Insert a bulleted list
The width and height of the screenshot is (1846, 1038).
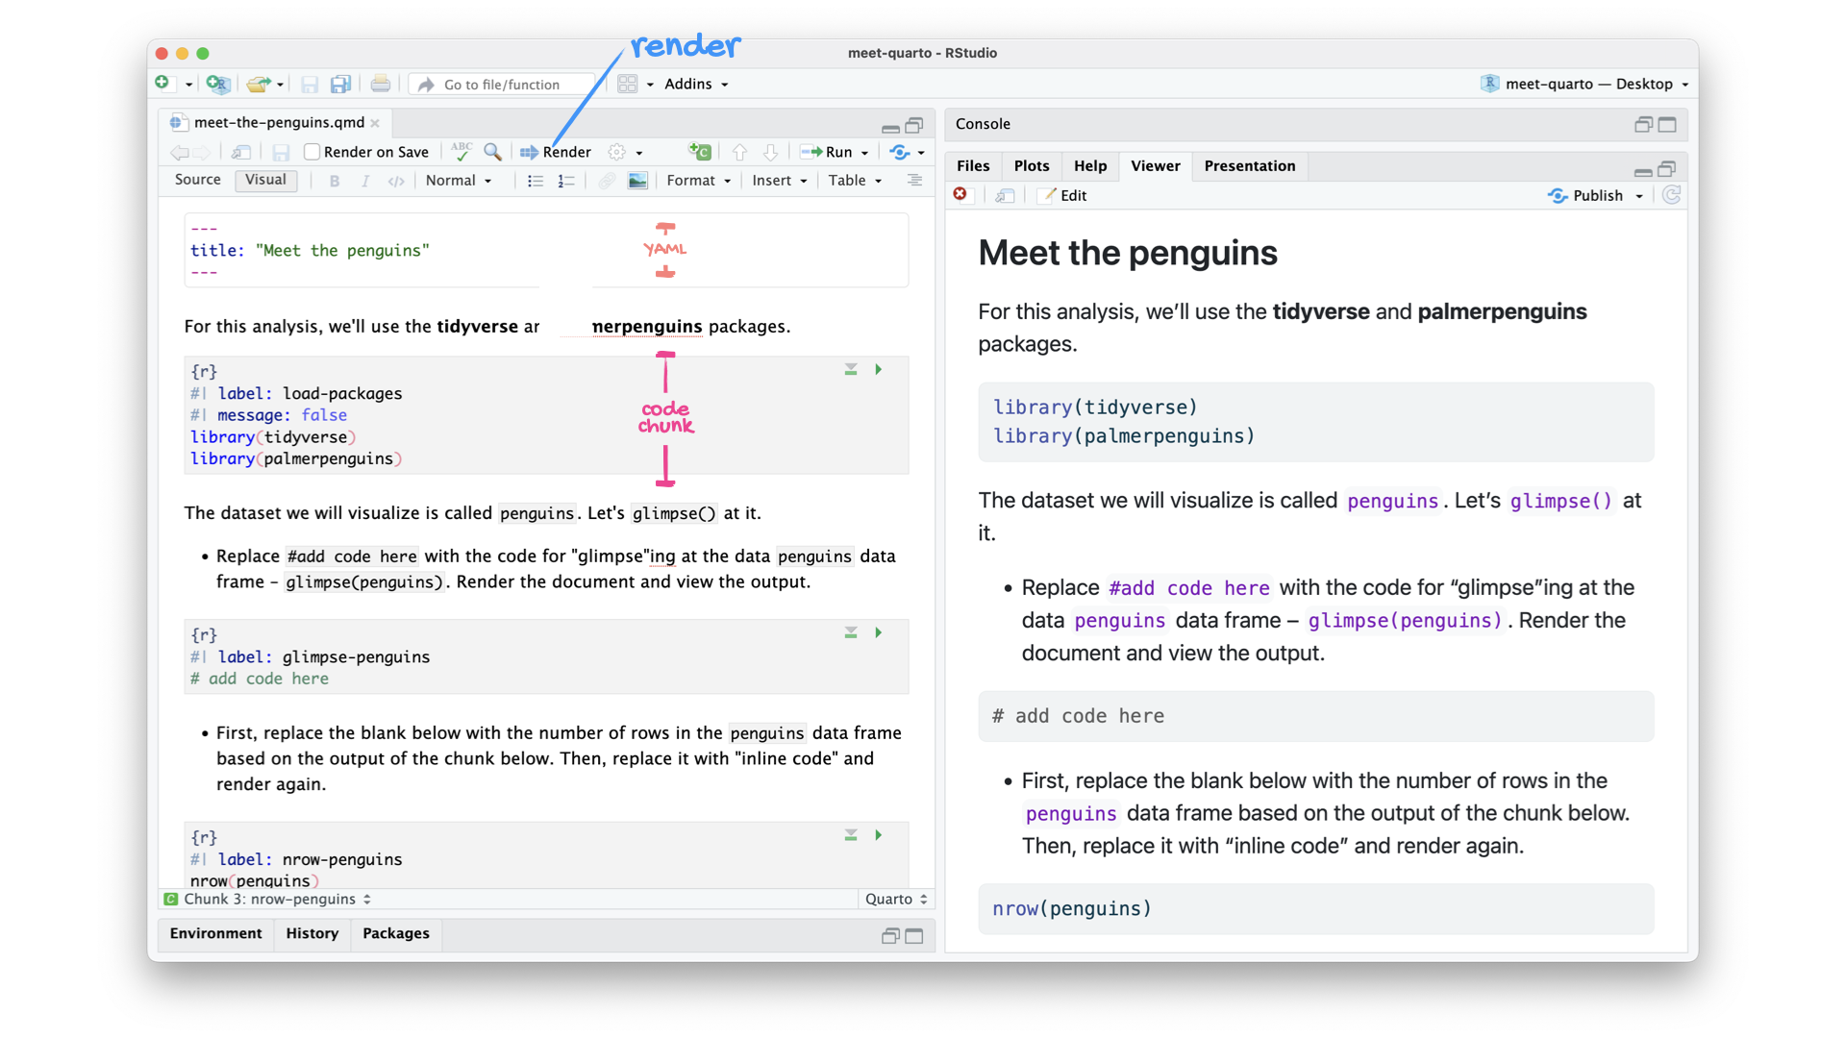[x=536, y=181]
